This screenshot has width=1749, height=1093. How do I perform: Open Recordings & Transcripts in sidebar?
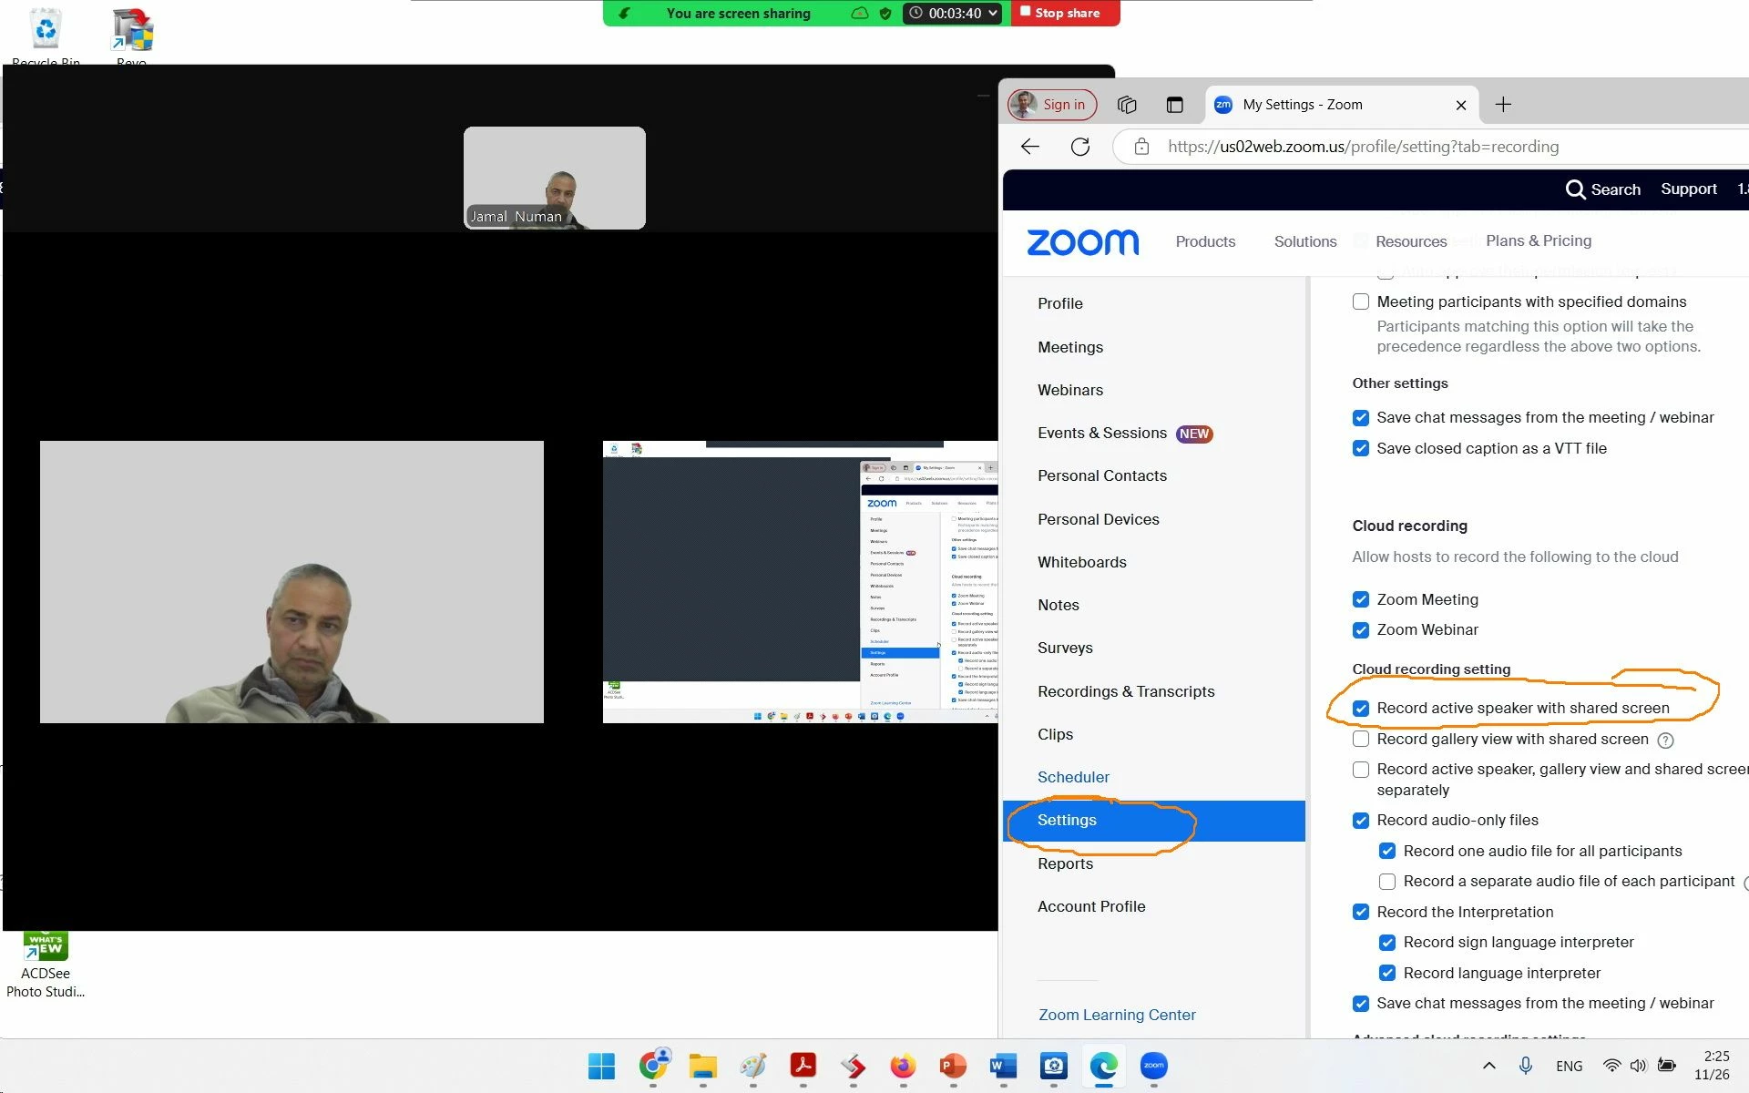click(x=1126, y=691)
